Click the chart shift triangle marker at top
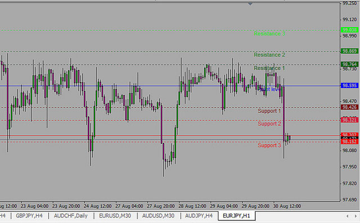This screenshot has width=360, height=223. [x=250, y=4]
